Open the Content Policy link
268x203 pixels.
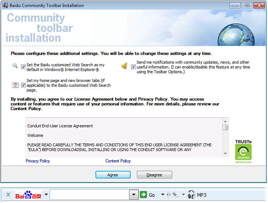coord(118,161)
